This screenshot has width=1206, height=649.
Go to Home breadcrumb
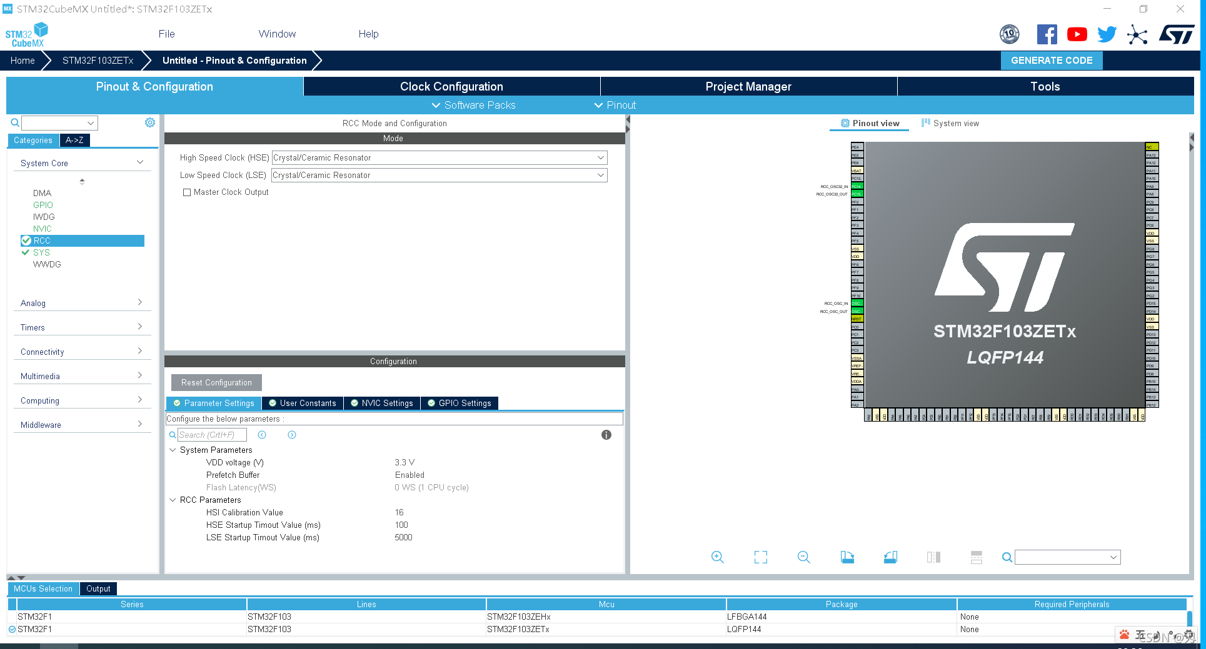23,61
